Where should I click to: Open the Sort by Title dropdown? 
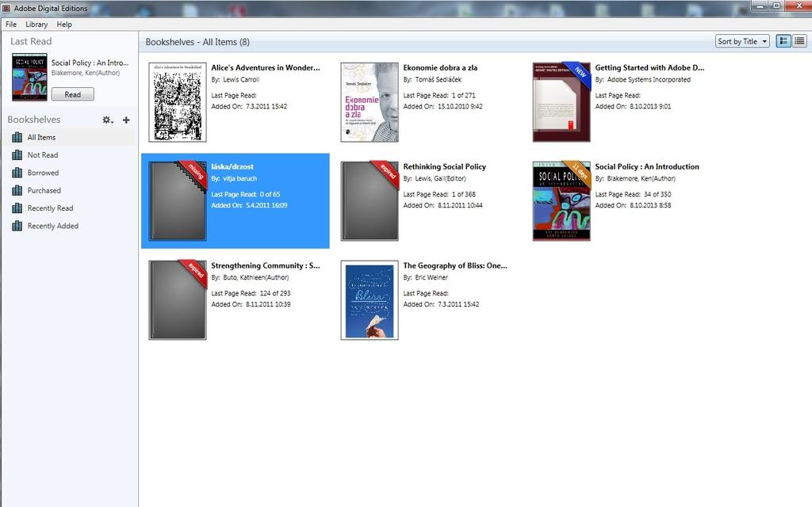point(742,41)
